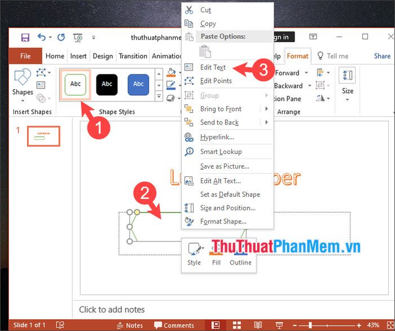Click Style in mini toolbar
Screen dimensions: 395x331
point(194,254)
